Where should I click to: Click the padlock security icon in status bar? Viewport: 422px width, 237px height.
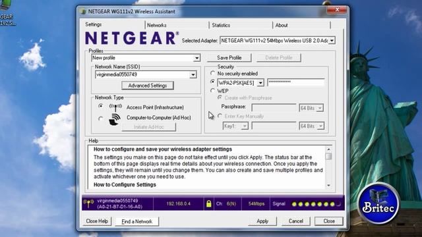pyautogui.click(x=208, y=203)
